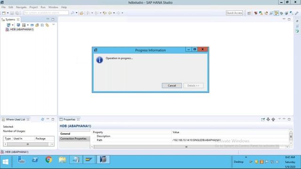Click the Last Edit Location icon
This screenshot has height=169, width=301.
coord(104,13)
